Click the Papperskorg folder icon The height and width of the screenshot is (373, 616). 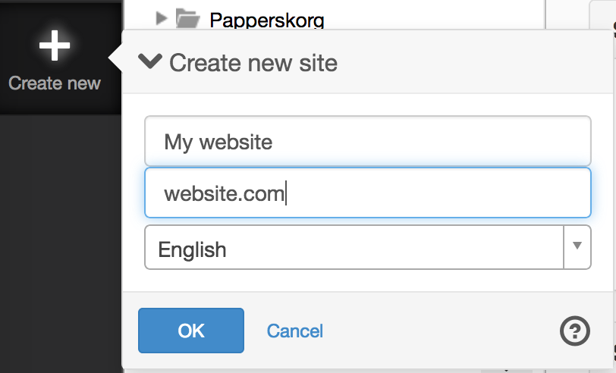(188, 18)
